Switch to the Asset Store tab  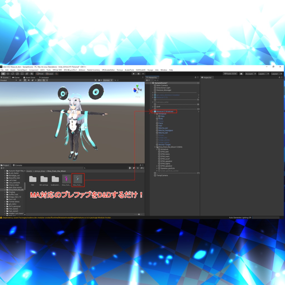click(29, 77)
